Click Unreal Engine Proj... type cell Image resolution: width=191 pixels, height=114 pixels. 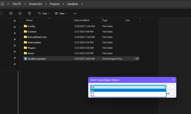tap(113, 59)
